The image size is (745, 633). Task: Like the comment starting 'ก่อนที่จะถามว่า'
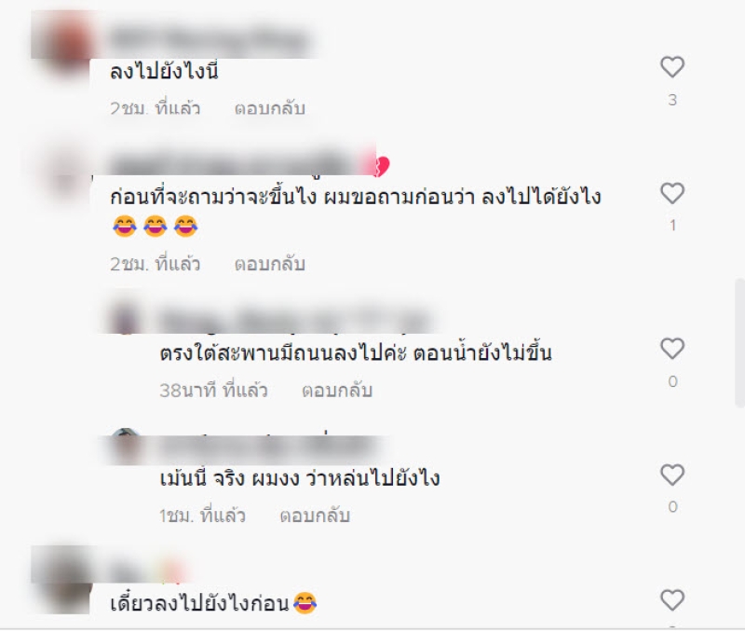click(x=672, y=194)
